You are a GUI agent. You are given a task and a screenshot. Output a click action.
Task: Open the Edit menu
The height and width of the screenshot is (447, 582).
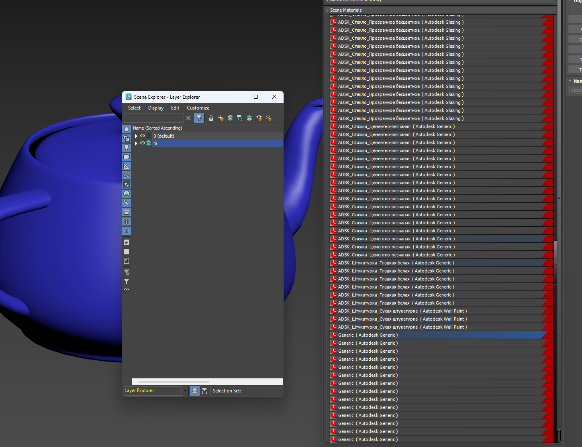point(175,108)
